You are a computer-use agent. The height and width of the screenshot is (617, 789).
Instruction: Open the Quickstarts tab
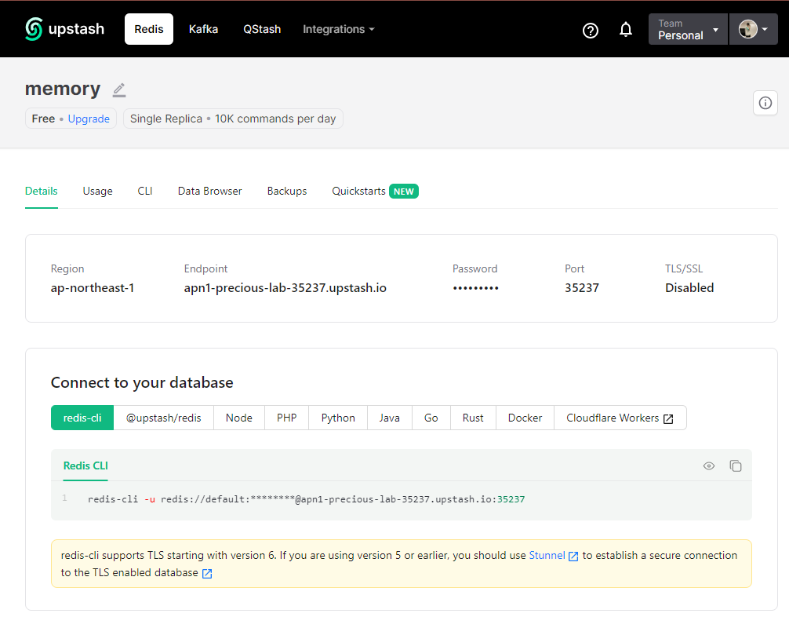tap(358, 191)
